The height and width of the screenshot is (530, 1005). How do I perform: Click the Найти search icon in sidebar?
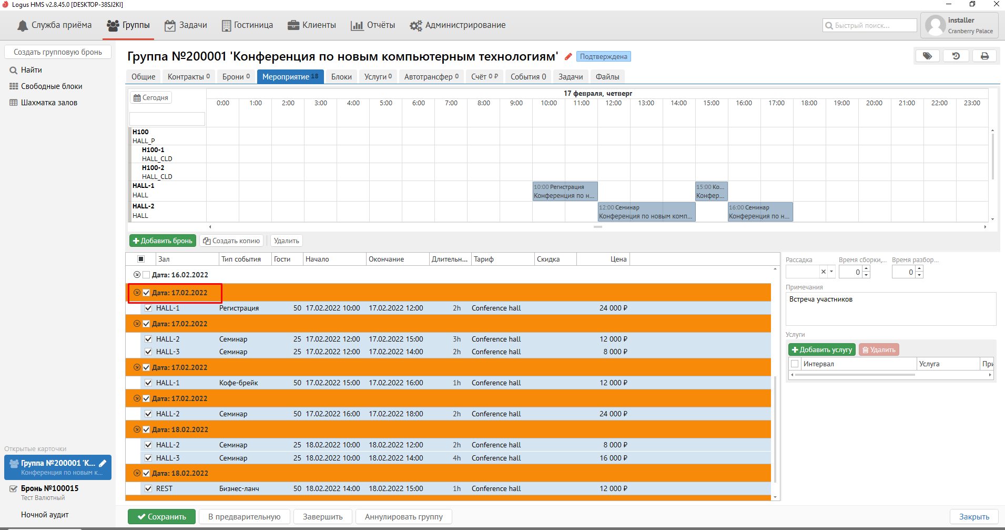(14, 70)
